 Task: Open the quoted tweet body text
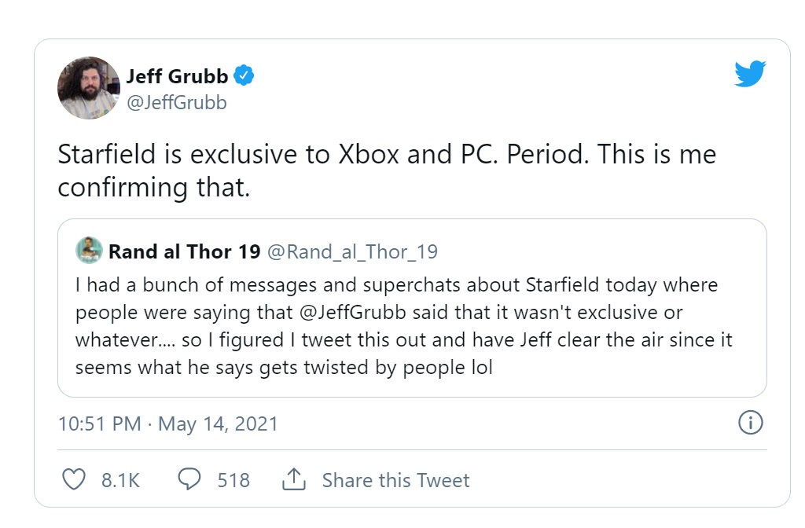(403, 326)
